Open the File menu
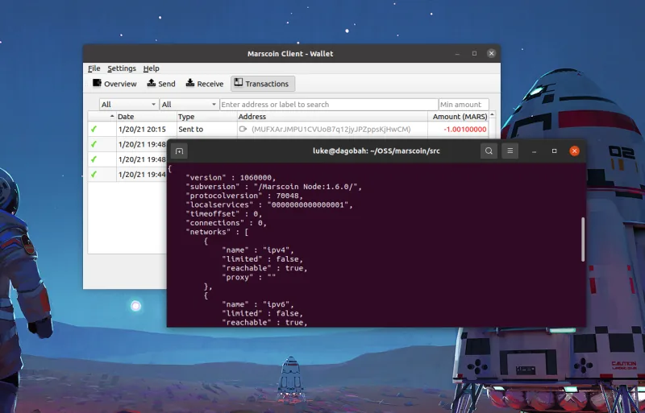 [94, 68]
